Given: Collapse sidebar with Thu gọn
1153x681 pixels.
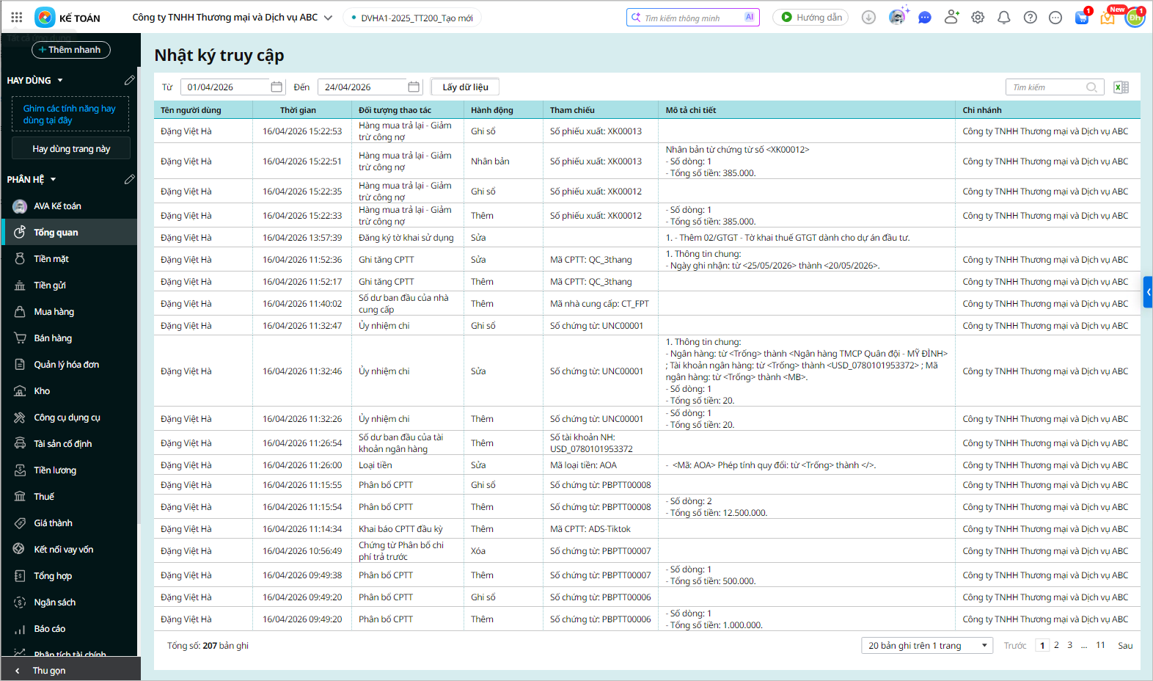Looking at the screenshot, I should [48, 670].
